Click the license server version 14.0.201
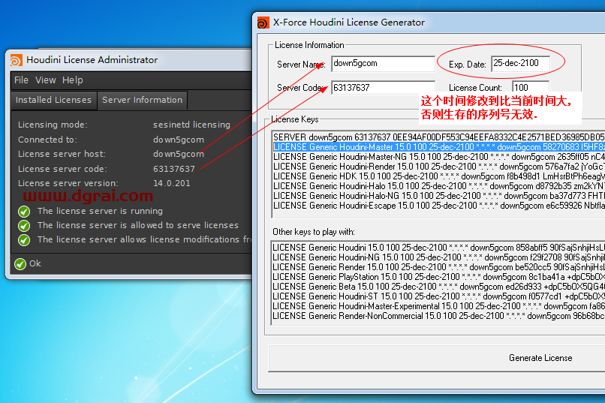 (x=172, y=183)
